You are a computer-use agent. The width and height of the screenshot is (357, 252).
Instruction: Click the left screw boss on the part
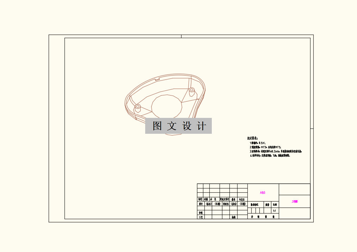(138, 108)
